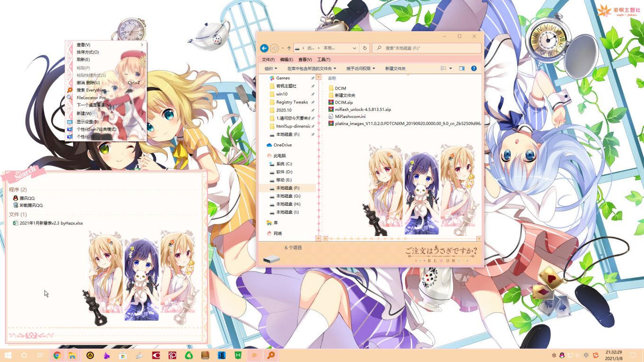This screenshot has width=644, height=362.
Task: Go up one folder level in Explorer
Action: [x=289, y=48]
